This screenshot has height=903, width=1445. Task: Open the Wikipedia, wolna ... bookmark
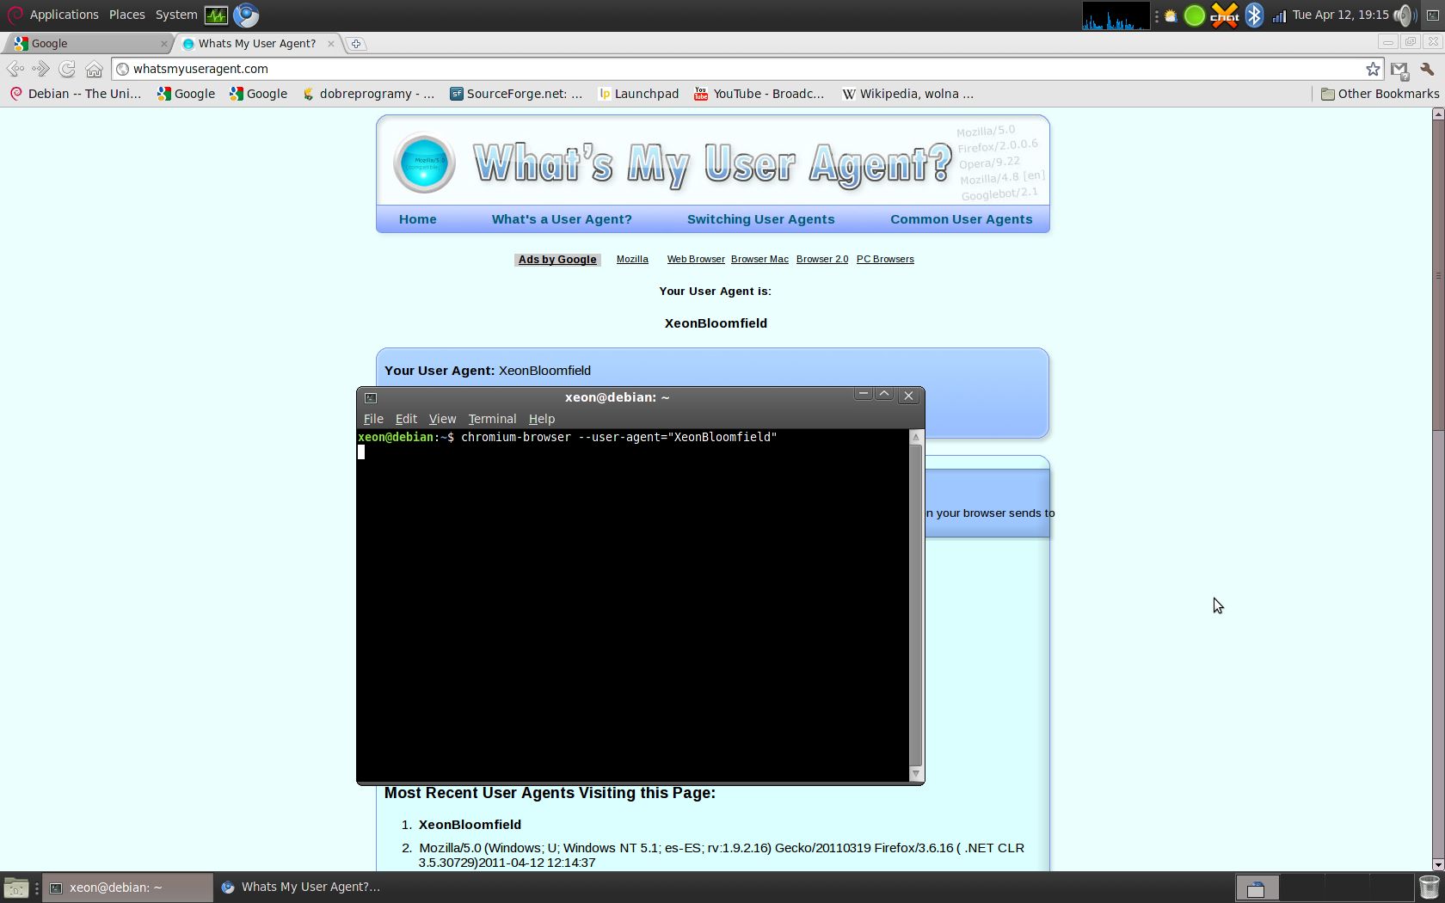(x=907, y=94)
